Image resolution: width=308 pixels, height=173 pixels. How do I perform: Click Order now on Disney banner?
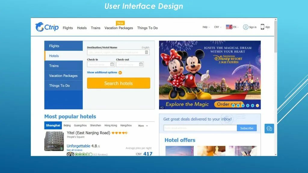[x=229, y=104]
